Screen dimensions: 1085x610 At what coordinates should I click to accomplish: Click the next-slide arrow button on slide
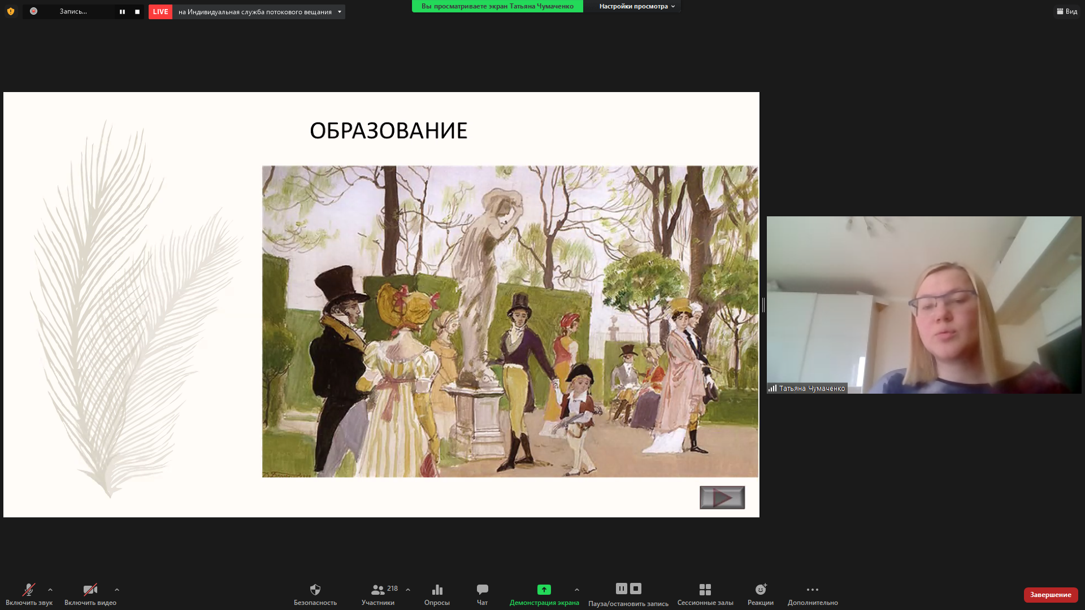point(722,498)
